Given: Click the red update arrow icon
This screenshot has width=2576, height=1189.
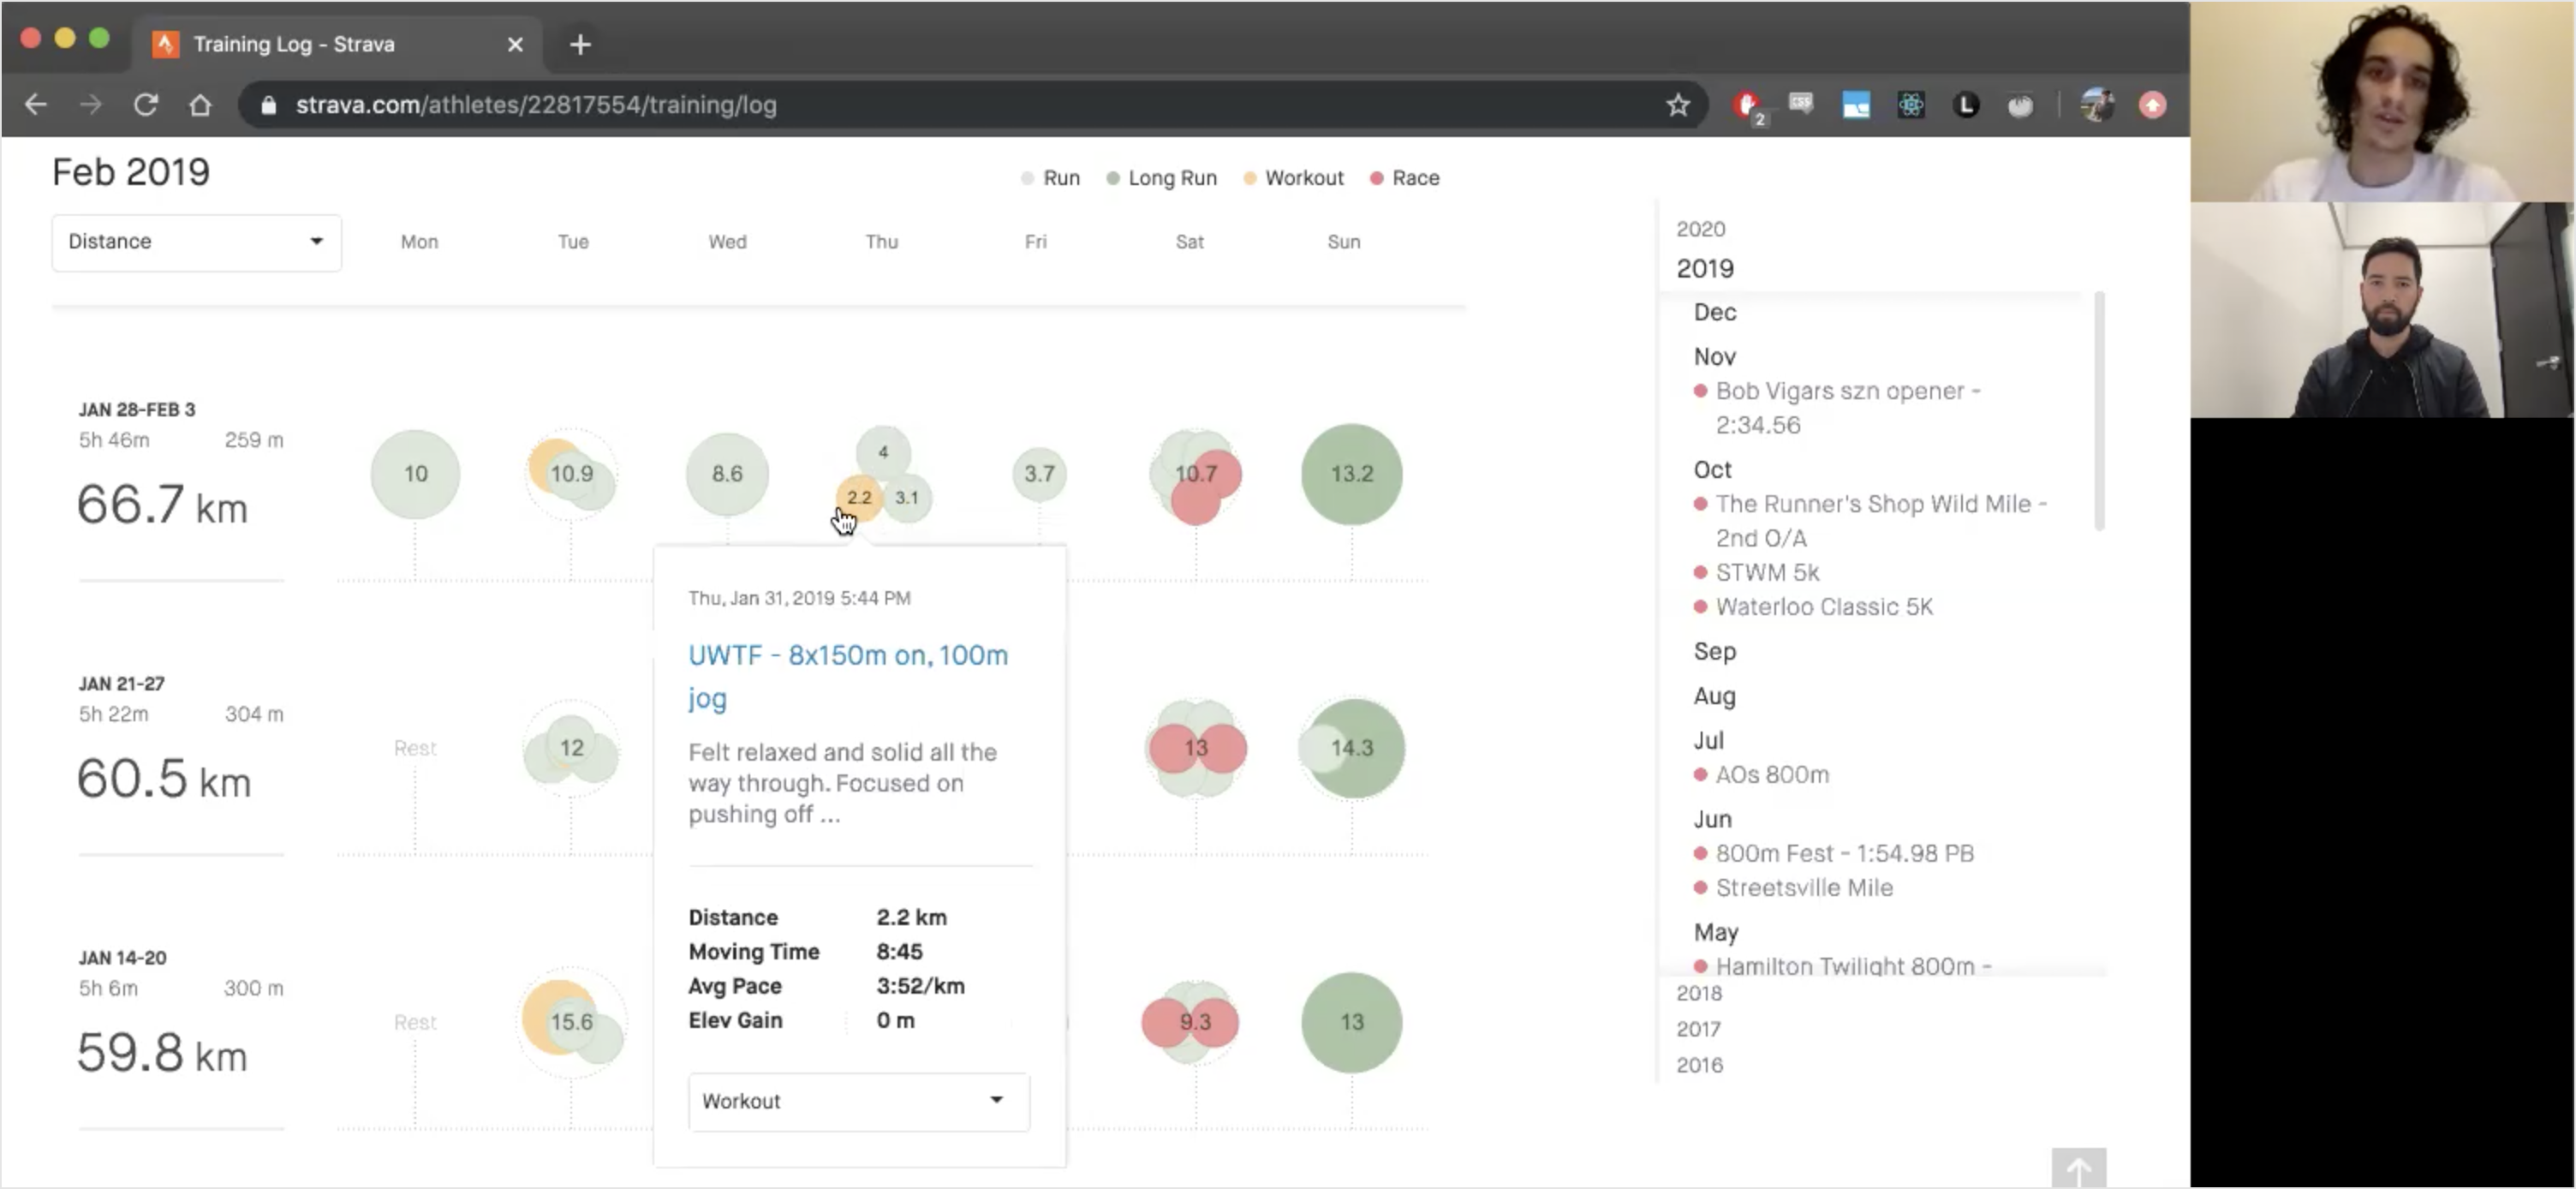Looking at the screenshot, I should (x=2153, y=105).
